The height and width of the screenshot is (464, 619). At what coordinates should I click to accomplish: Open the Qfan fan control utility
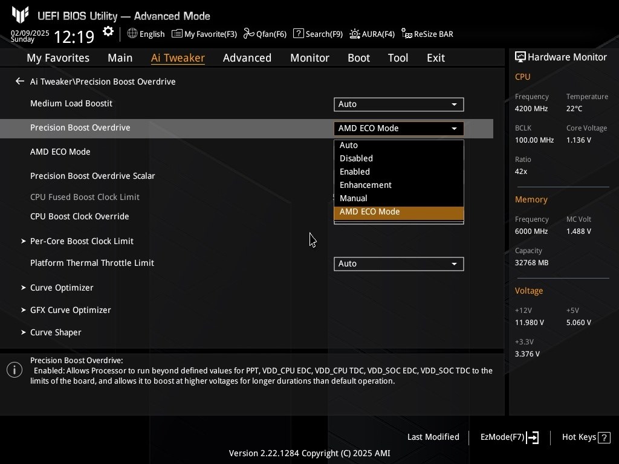[x=264, y=34]
